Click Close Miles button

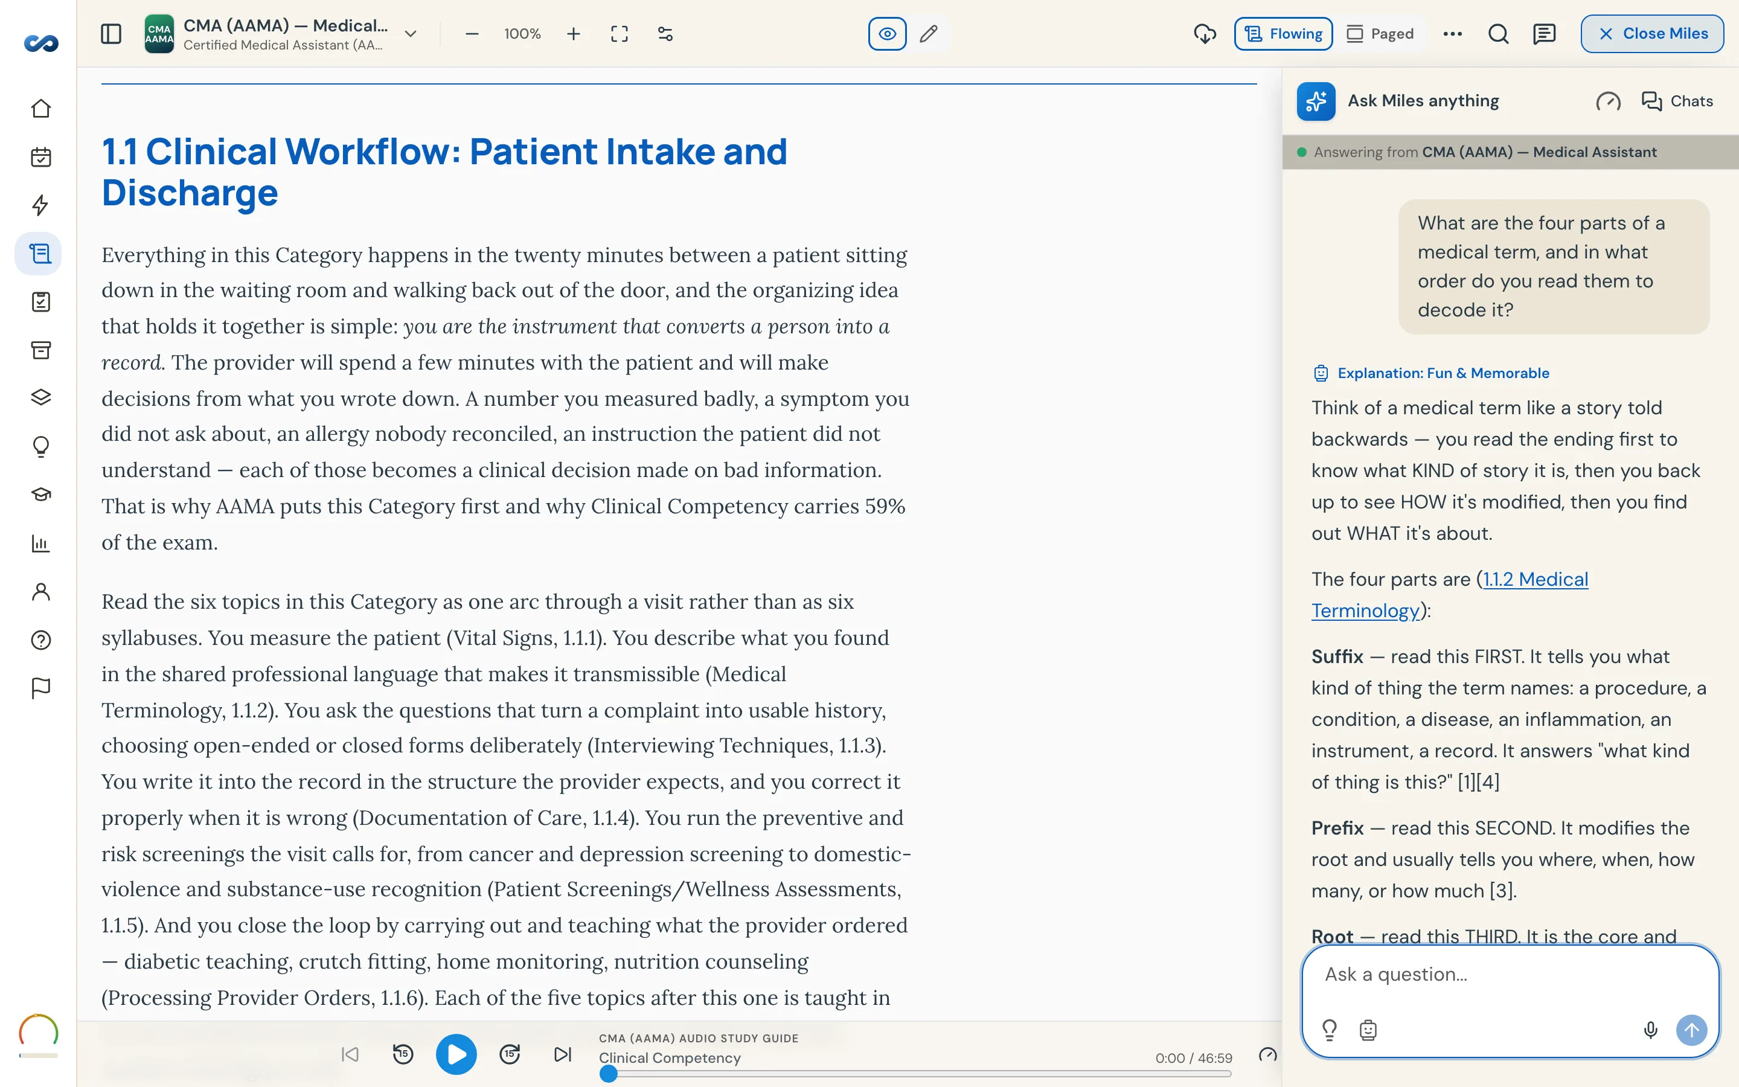pyautogui.click(x=1652, y=34)
